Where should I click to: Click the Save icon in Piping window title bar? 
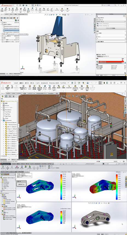(84, 83)
